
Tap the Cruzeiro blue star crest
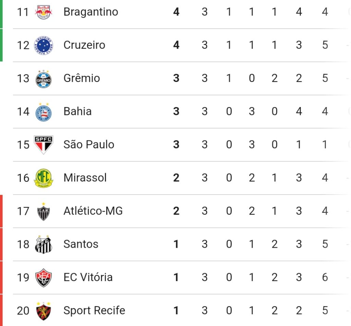[x=44, y=45]
